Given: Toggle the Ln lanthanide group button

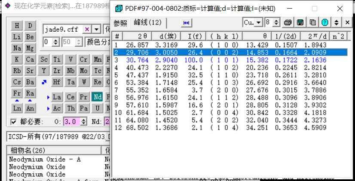Looking at the screenshot, I should (x=17, y=108).
